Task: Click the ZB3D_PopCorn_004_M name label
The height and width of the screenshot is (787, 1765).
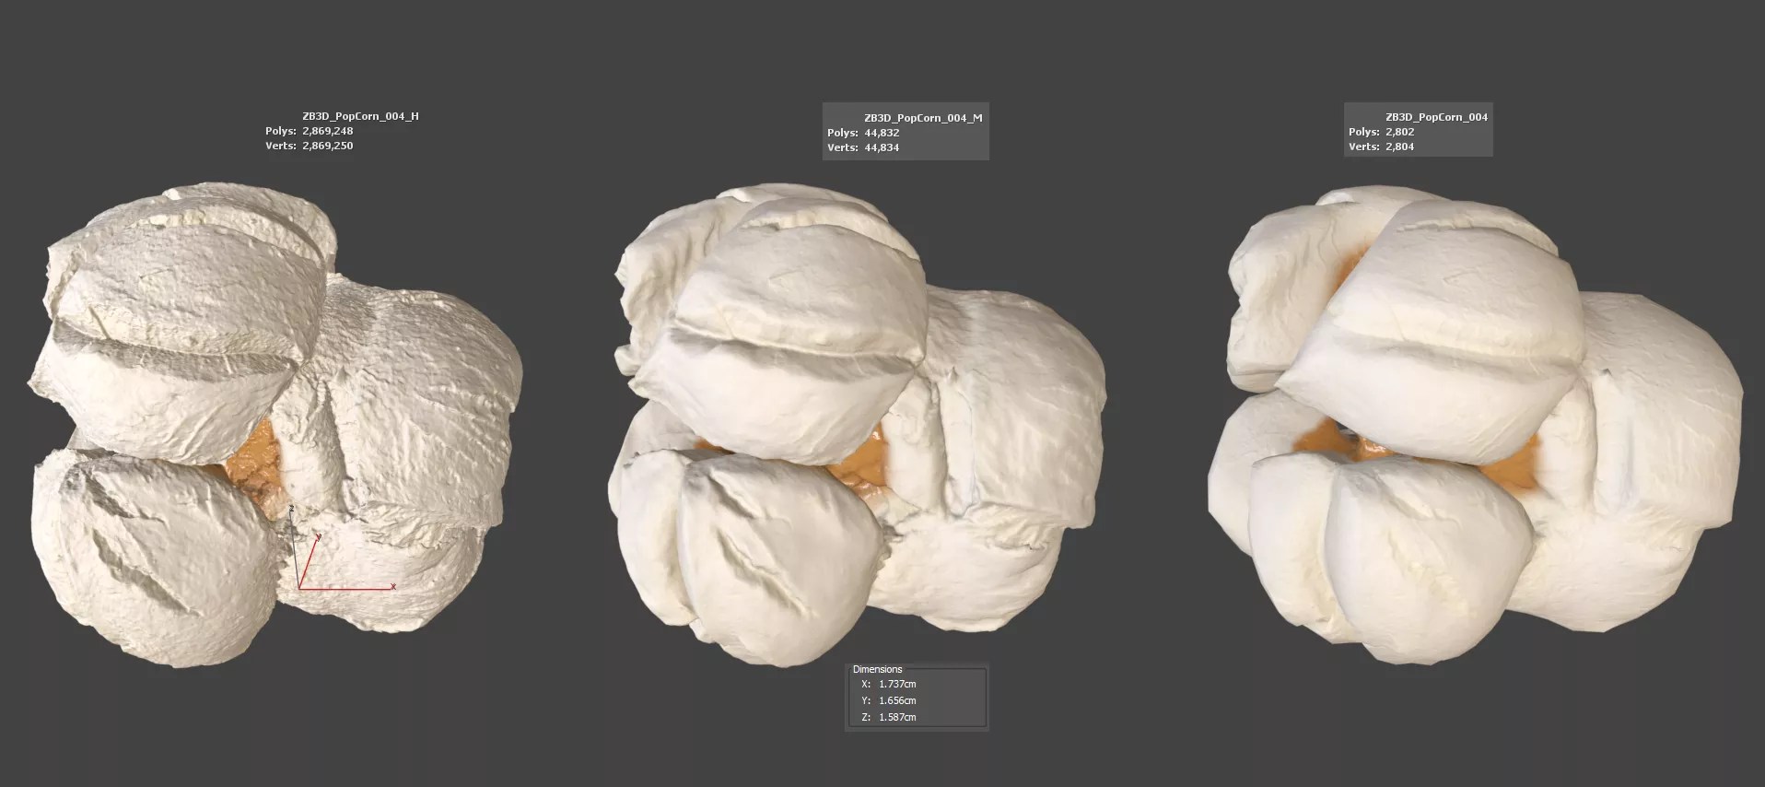Action: 922,118
